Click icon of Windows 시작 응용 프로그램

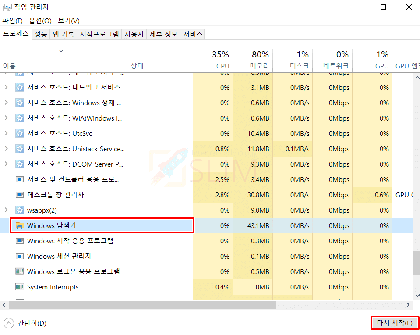click(x=20, y=241)
